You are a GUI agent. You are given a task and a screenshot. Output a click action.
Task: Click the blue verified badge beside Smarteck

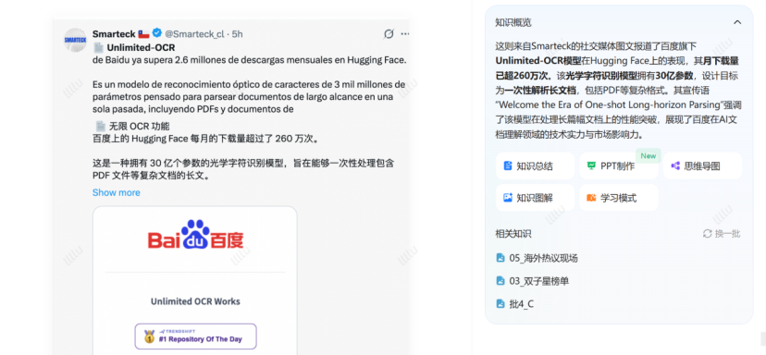click(x=157, y=33)
